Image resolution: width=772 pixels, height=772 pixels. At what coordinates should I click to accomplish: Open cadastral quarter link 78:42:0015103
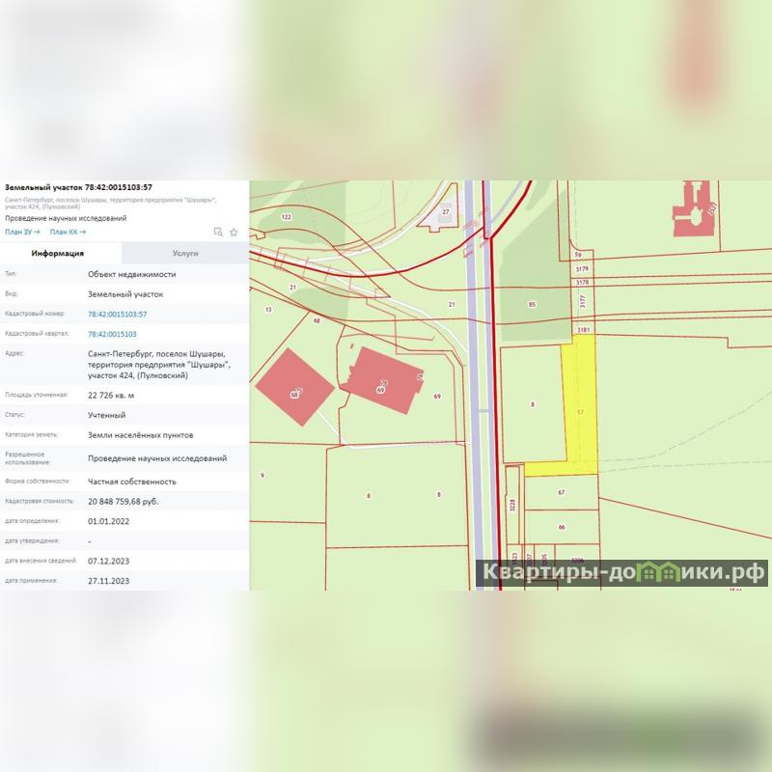click(111, 334)
